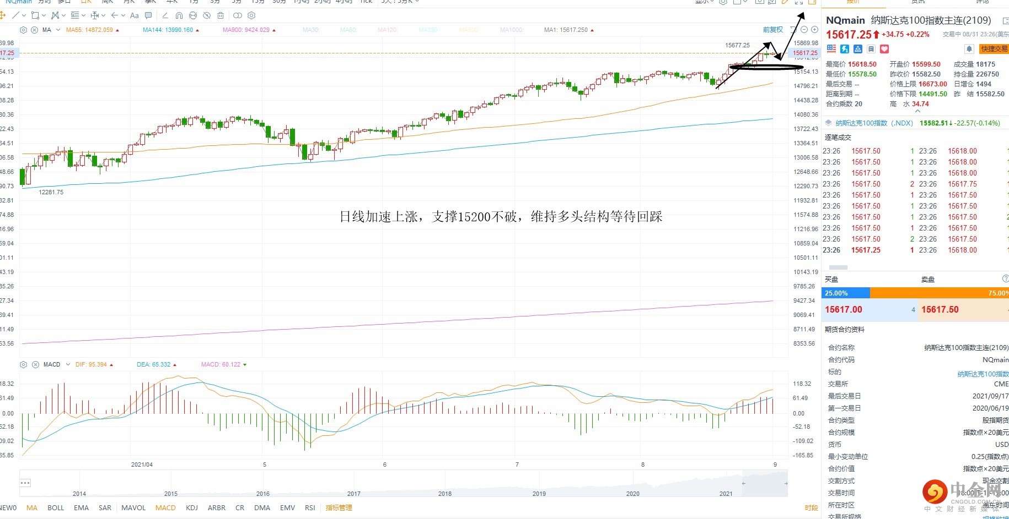Expand the Fibonacci tool dropdown arrow
Image resolution: width=1009 pixels, height=519 pixels.
(83, 15)
